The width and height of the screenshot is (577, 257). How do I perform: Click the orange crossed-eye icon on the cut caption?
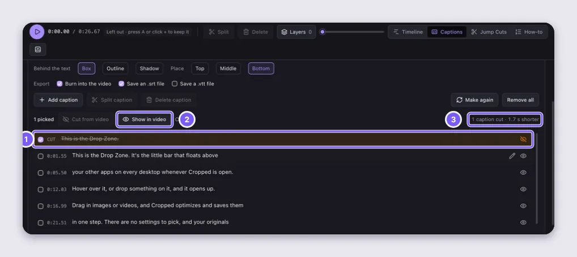pos(523,139)
